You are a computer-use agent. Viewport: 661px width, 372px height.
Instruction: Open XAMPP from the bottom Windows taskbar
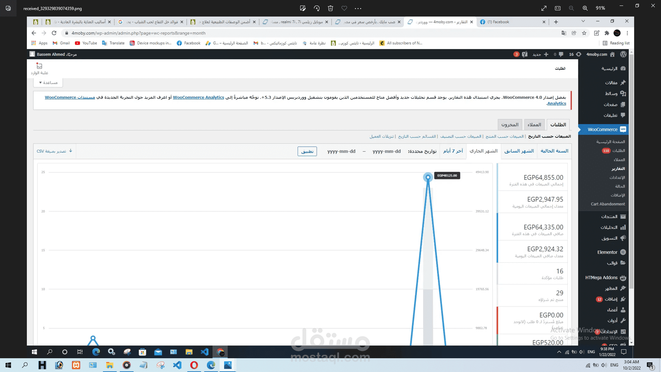(x=76, y=365)
